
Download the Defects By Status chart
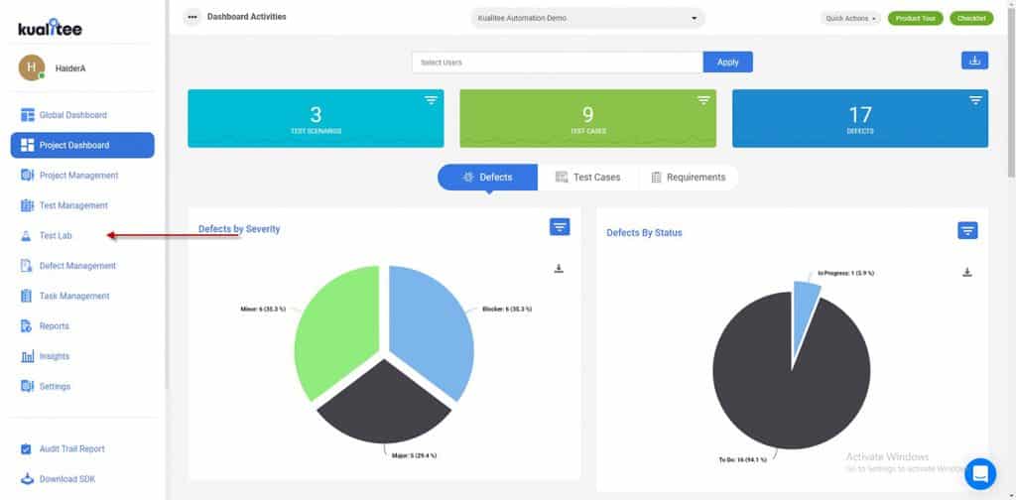tap(966, 272)
